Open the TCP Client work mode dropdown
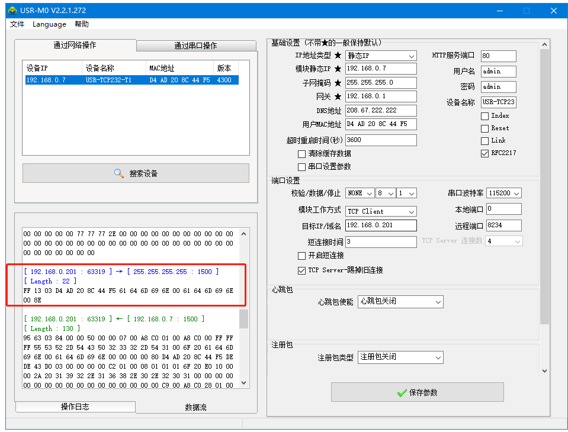The width and height of the screenshot is (568, 432). 381,211
